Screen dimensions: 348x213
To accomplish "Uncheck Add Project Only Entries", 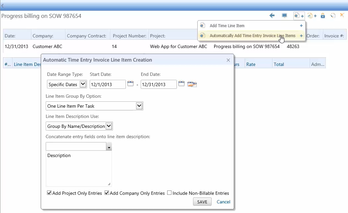I will (x=49, y=192).
